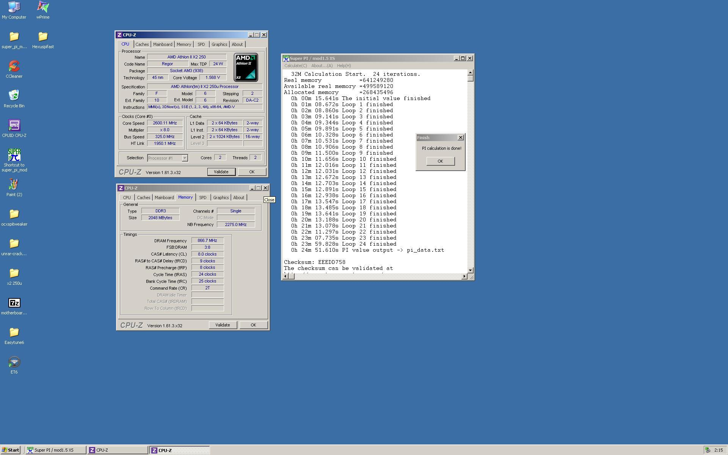
Task: Minimize the Super PI window
Action: (x=456, y=58)
